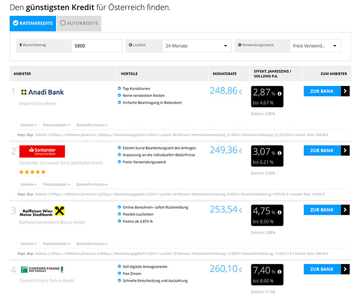The width and height of the screenshot is (361, 300).
Task: Expand Vorteile for Anadi Bank
Action: click(x=28, y=125)
